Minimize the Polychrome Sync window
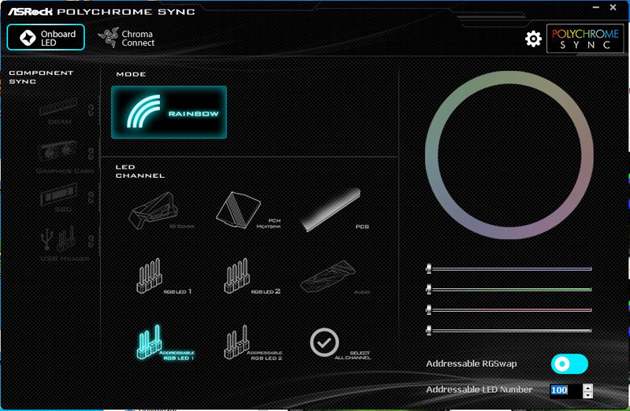Screen dimensions: 630x411 (x=596, y=7)
